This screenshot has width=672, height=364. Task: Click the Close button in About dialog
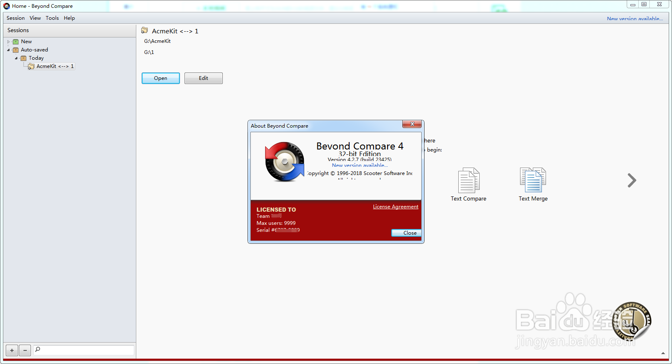tap(406, 233)
